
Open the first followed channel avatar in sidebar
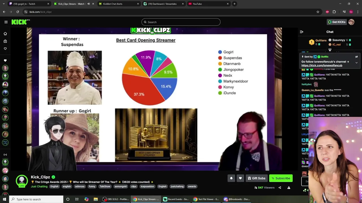pyautogui.click(x=5, y=68)
